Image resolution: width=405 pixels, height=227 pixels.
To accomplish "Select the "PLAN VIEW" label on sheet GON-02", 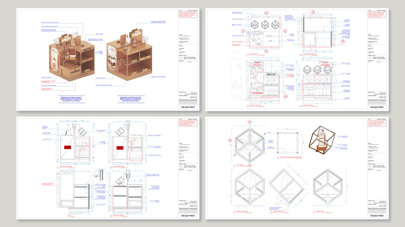I will pos(254,54).
